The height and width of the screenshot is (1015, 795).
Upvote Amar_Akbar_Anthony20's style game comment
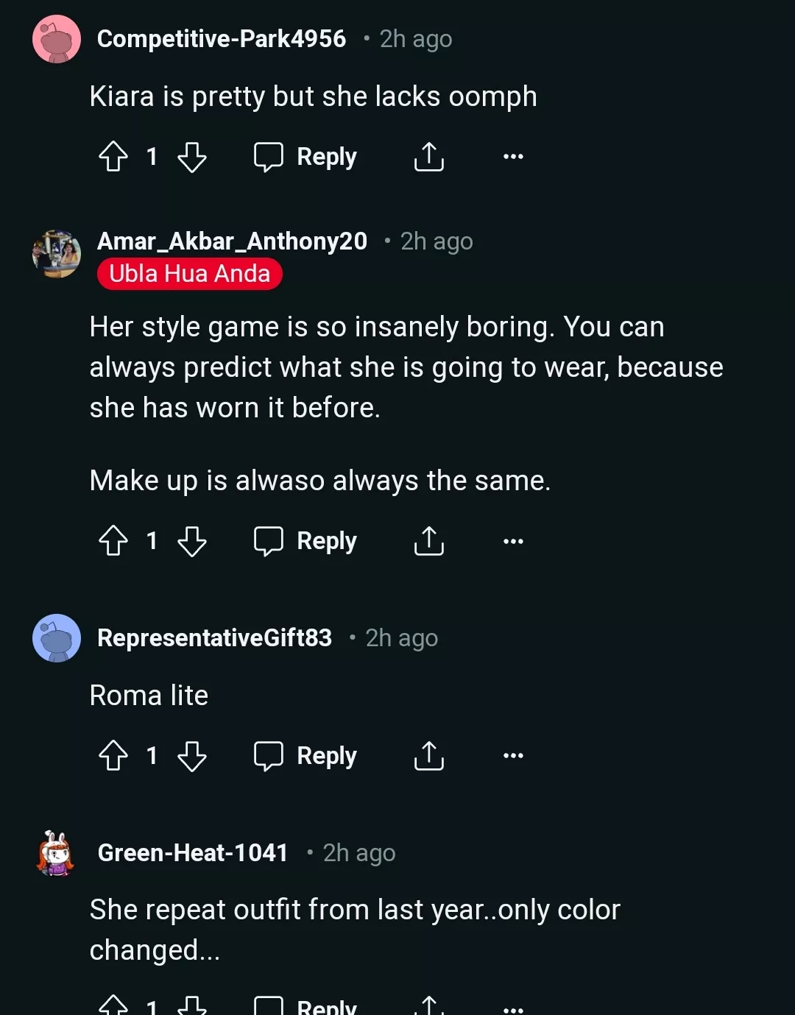pyautogui.click(x=113, y=541)
